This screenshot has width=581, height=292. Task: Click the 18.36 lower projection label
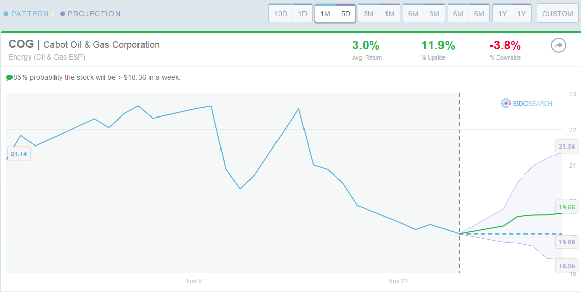567,266
